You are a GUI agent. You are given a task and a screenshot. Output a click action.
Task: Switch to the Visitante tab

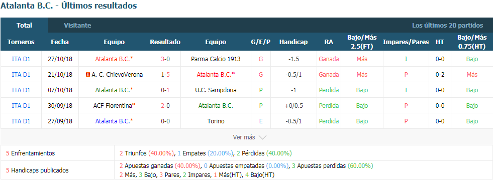pos(77,26)
